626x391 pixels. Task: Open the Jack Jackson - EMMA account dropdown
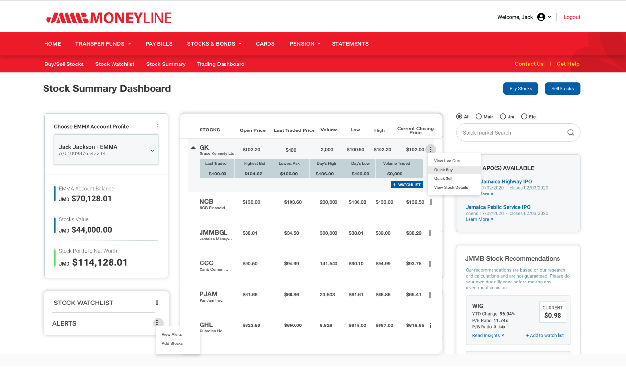coord(106,150)
